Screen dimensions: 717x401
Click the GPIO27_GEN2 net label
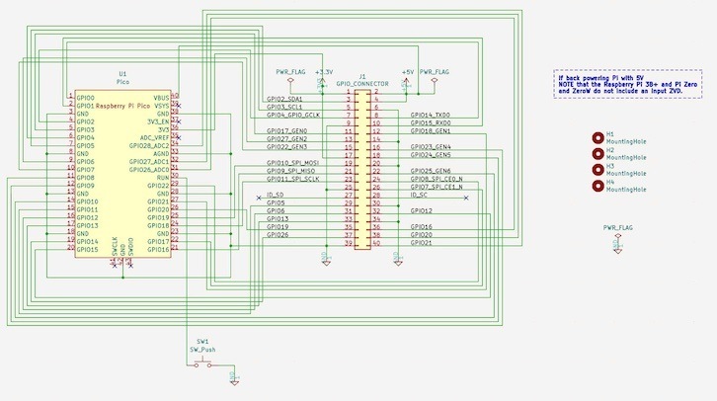(286, 139)
